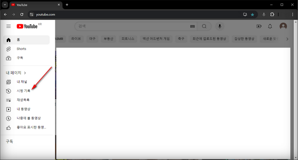
Task: Open 내 동영상 entry
Action: point(26,109)
